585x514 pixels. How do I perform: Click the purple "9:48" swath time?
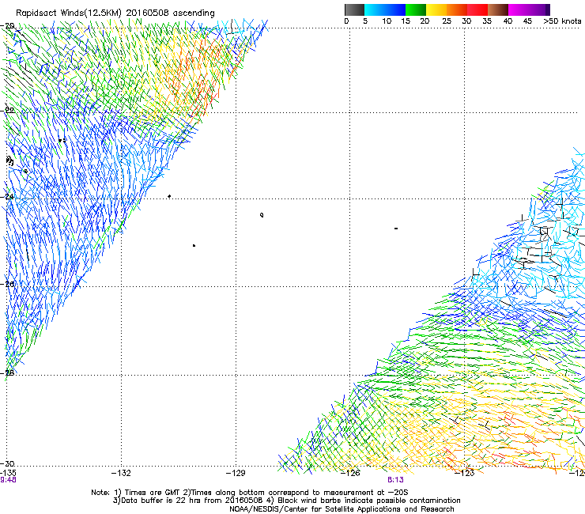click(8, 480)
